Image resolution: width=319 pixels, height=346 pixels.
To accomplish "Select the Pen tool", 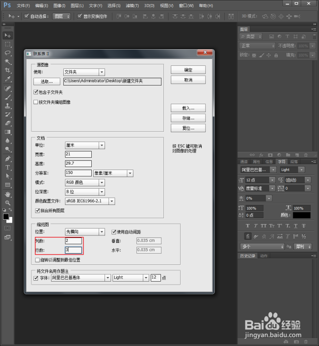I will point(8,159).
